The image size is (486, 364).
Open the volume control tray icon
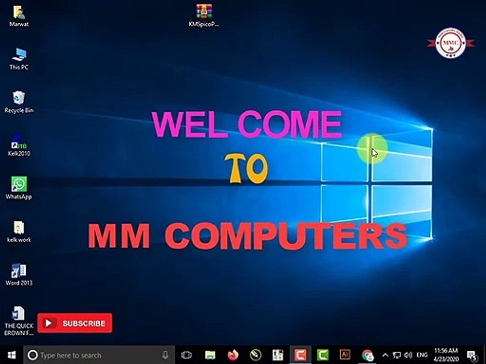point(408,355)
